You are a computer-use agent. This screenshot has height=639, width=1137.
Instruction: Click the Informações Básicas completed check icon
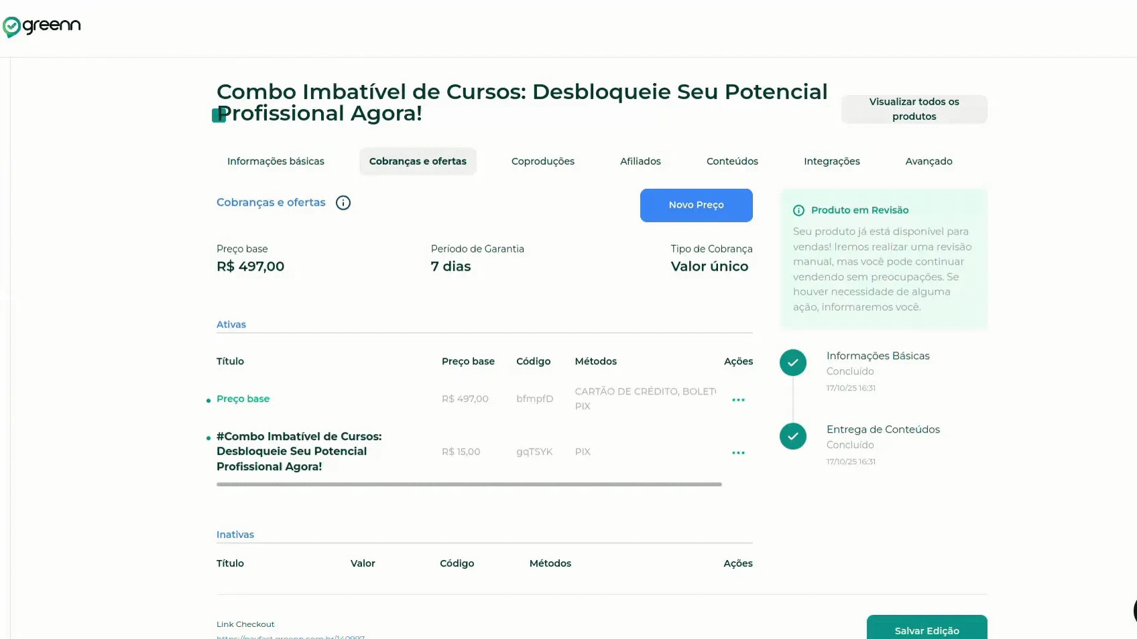(x=793, y=362)
